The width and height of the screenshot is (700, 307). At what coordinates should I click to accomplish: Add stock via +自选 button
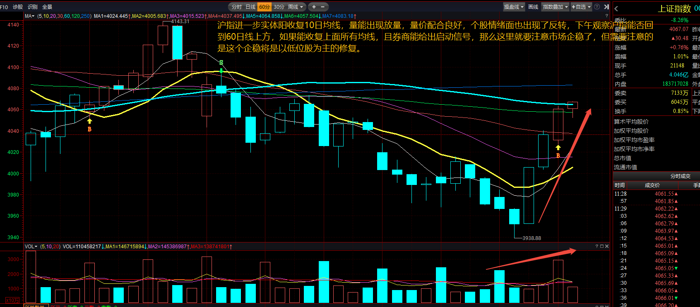pyautogui.click(x=581, y=7)
